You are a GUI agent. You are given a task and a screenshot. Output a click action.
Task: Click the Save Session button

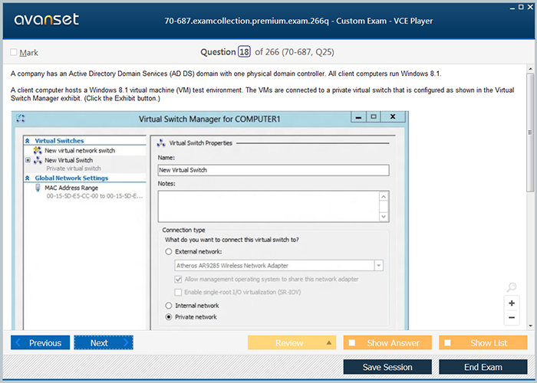click(x=387, y=367)
